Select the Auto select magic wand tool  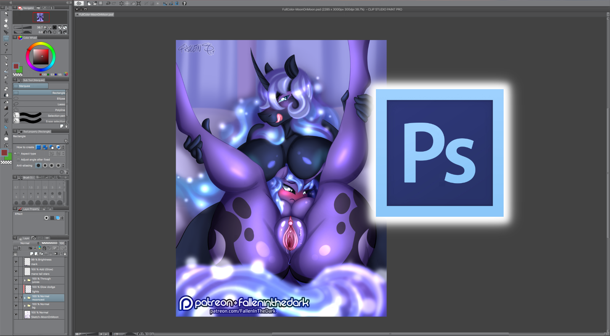pyautogui.click(x=6, y=45)
